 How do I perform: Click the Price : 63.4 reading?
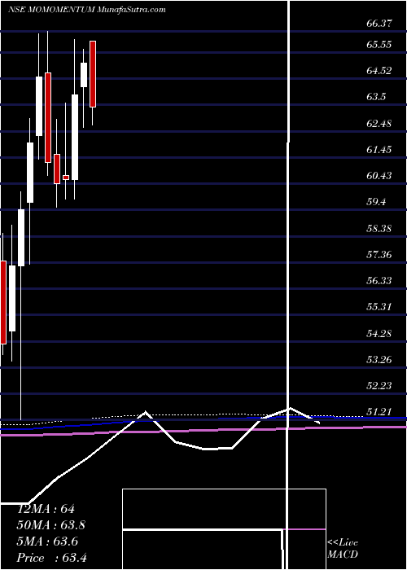(52, 558)
